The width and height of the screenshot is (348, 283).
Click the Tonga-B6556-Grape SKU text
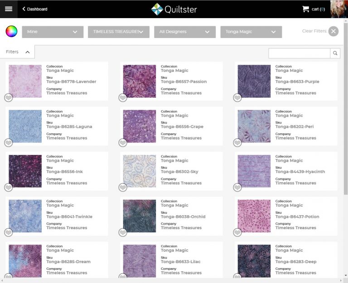[182, 127]
